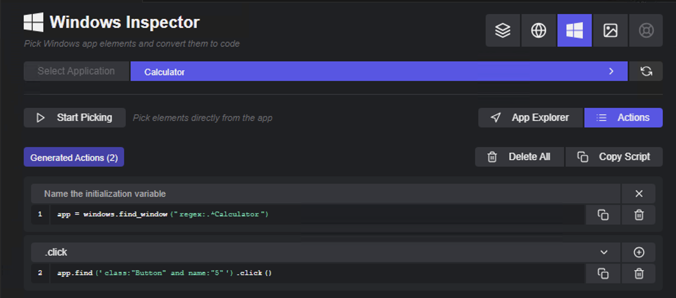
Task: Click the Windows logo beside the title
Action: click(x=33, y=22)
